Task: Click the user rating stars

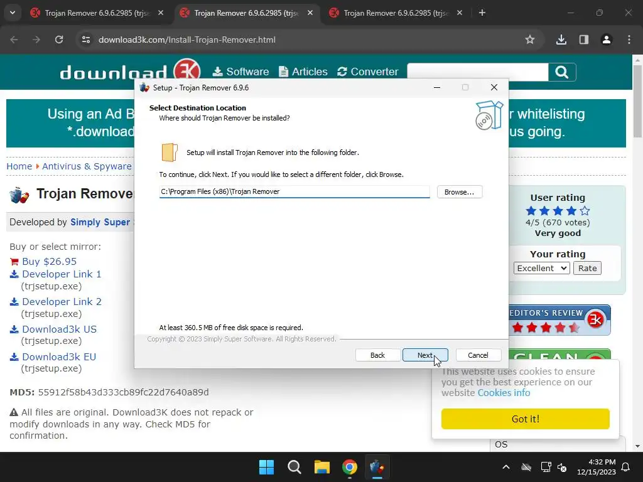Action: 558,211
